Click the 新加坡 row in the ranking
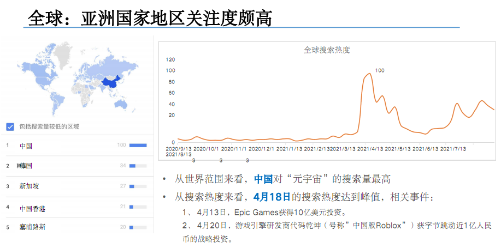 pos(29,186)
